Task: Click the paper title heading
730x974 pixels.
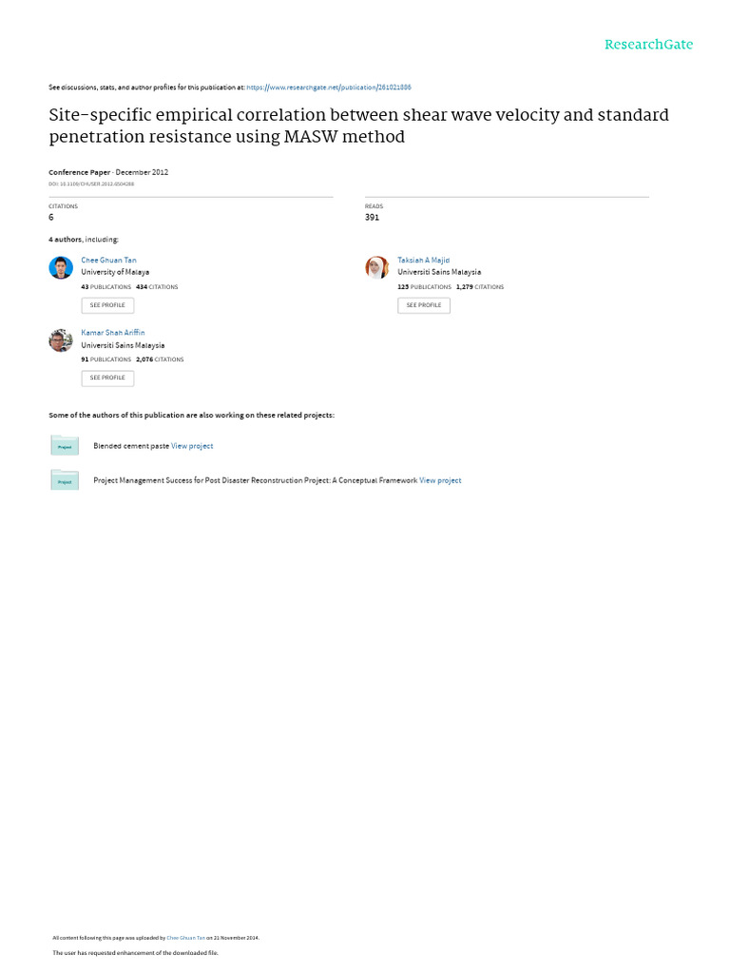Action: tap(358, 126)
